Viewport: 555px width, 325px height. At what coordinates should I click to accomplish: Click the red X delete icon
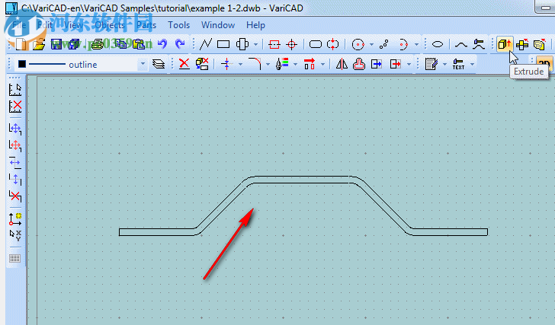[x=184, y=64]
